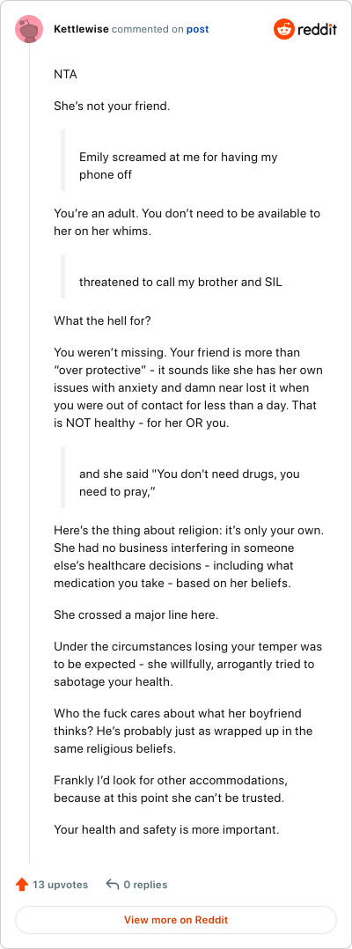Click 'commented on' header text

(x=148, y=29)
